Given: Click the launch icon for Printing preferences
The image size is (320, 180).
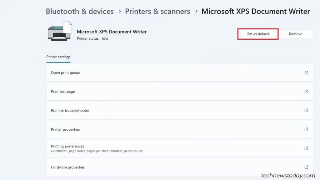Looking at the screenshot, I should point(307,148).
